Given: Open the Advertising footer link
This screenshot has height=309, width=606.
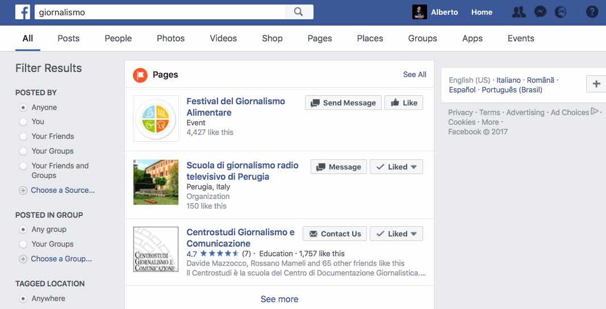Looking at the screenshot, I should 525,112.
